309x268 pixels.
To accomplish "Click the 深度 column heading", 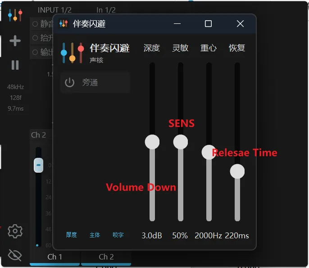I will [x=152, y=48].
